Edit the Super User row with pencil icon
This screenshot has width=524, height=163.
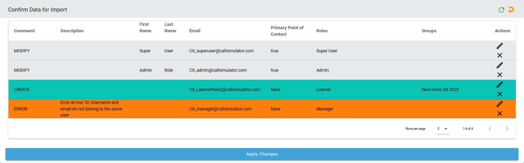pyautogui.click(x=500, y=46)
